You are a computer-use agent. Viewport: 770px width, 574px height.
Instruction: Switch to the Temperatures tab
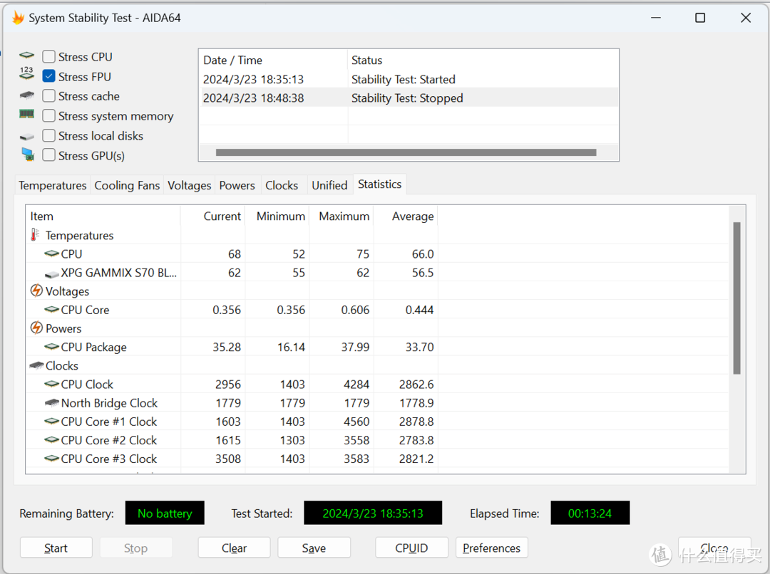click(x=53, y=185)
